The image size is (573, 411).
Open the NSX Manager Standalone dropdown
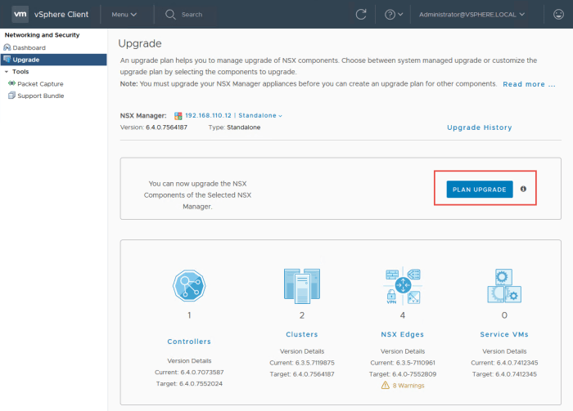260,116
